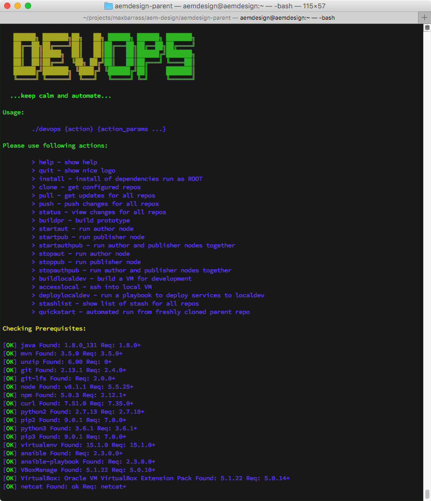Click the scrollback marker icon above scrollbar
This screenshot has height=501, width=431.
point(427,28)
